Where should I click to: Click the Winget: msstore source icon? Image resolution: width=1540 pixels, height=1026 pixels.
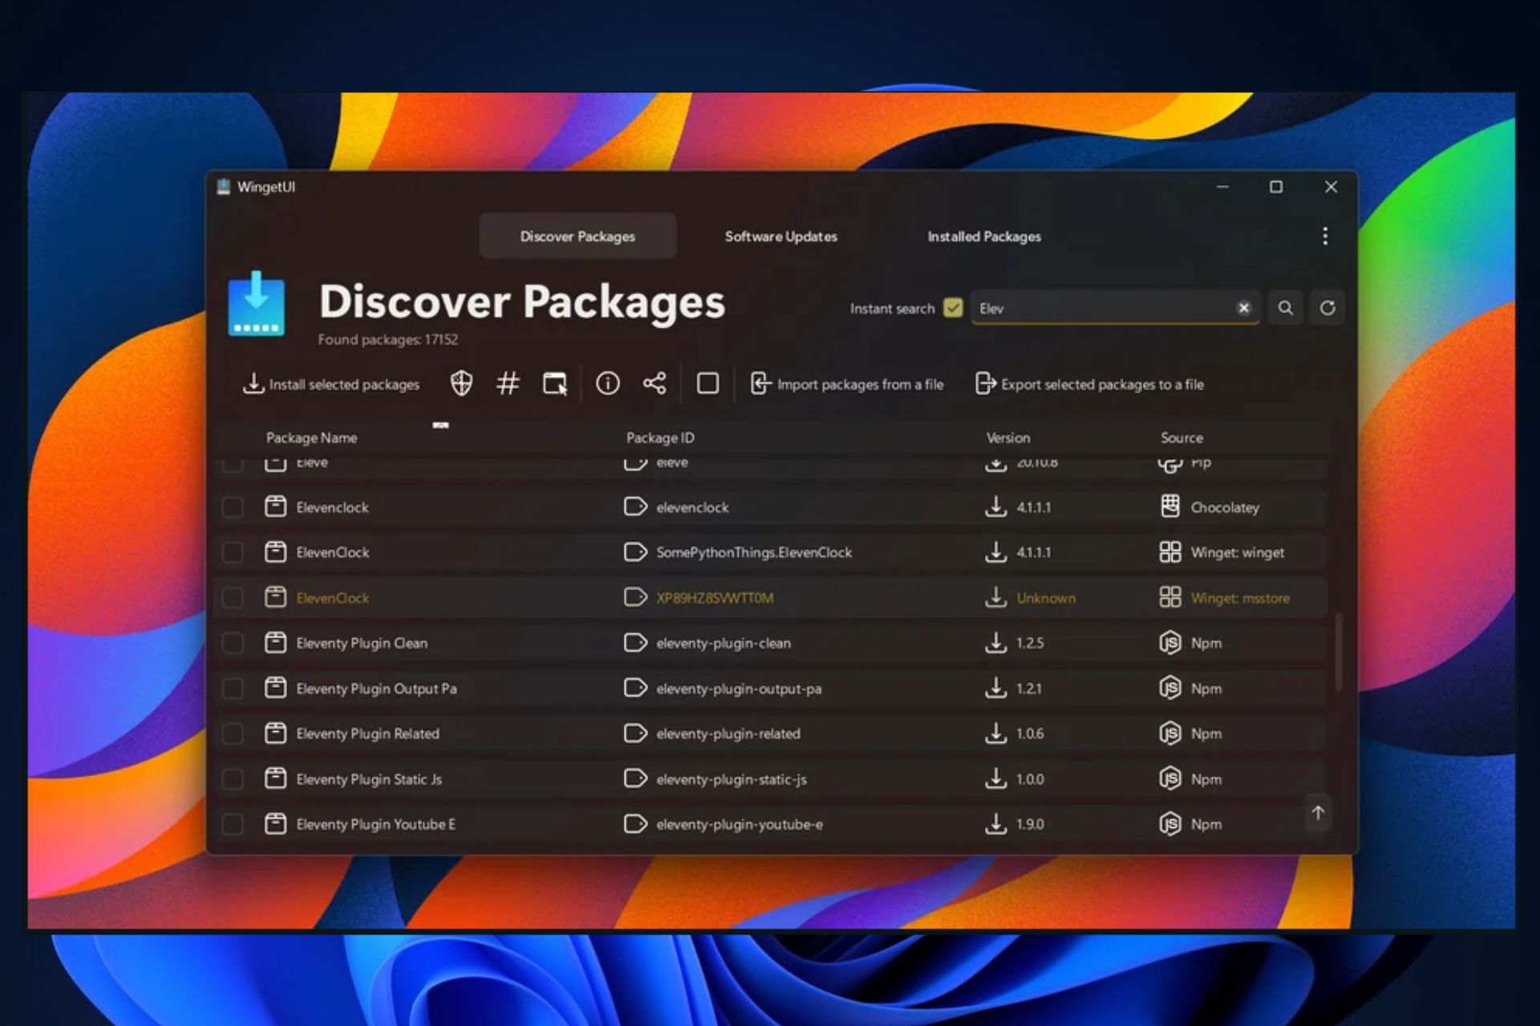1170,597
